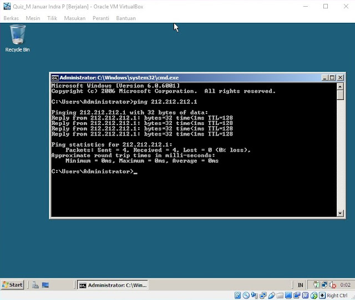355x300 pixels.
Task: Minimize the cmd.exe window
Action: (325, 78)
